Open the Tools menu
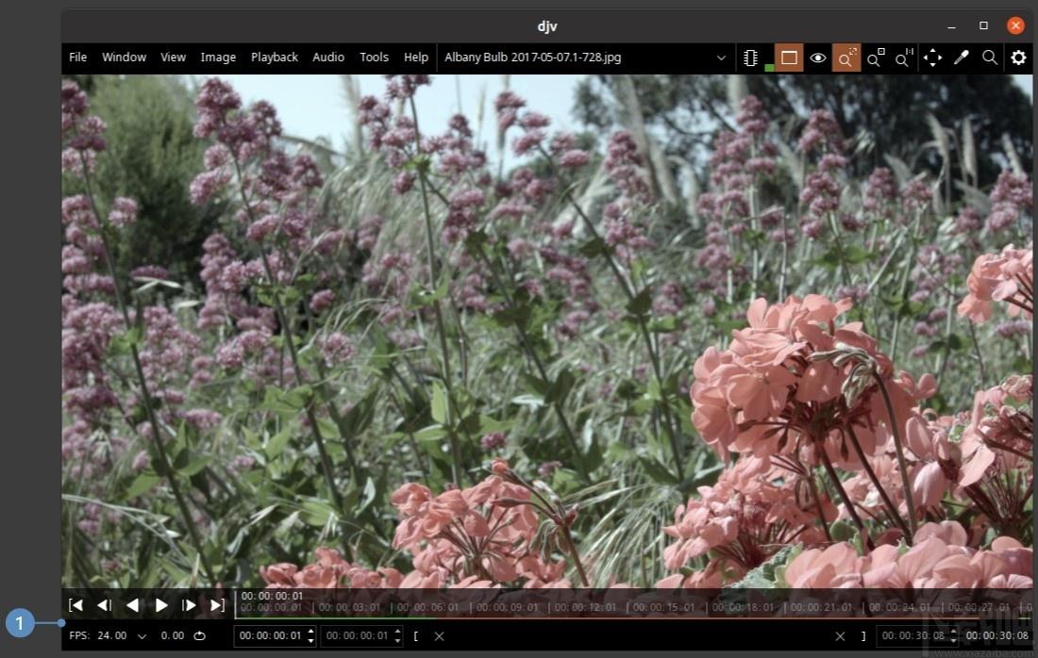The image size is (1038, 658). (374, 58)
